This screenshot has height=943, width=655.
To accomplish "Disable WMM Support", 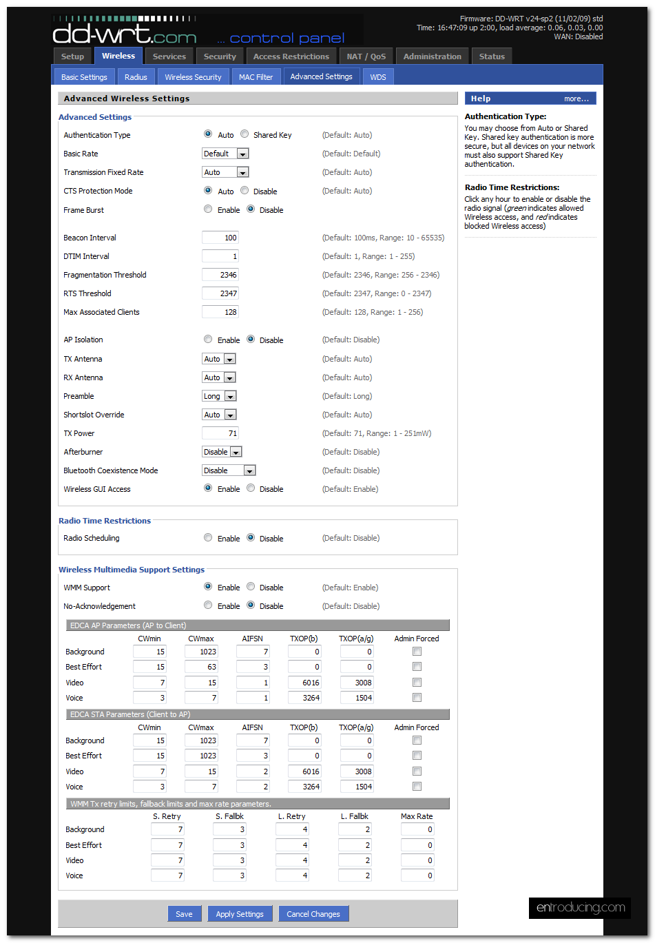I will (251, 587).
